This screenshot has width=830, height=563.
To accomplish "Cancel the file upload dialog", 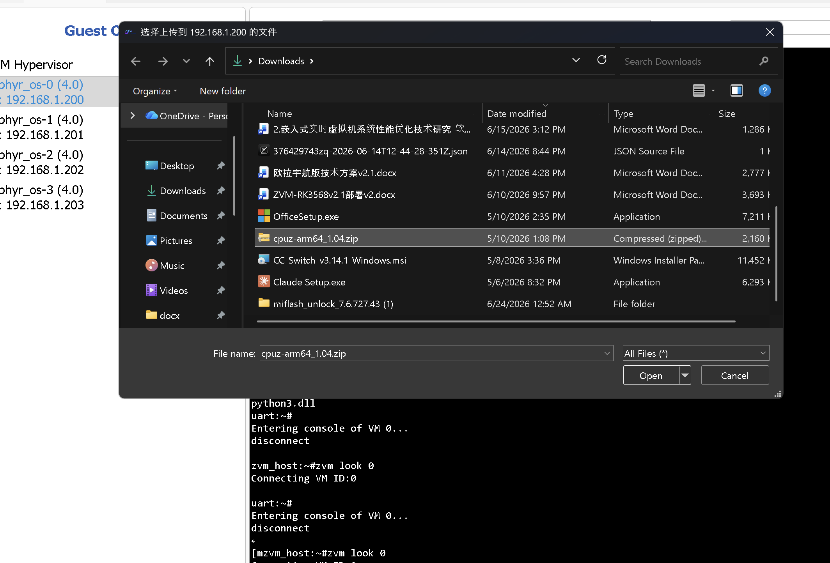I will [x=735, y=375].
